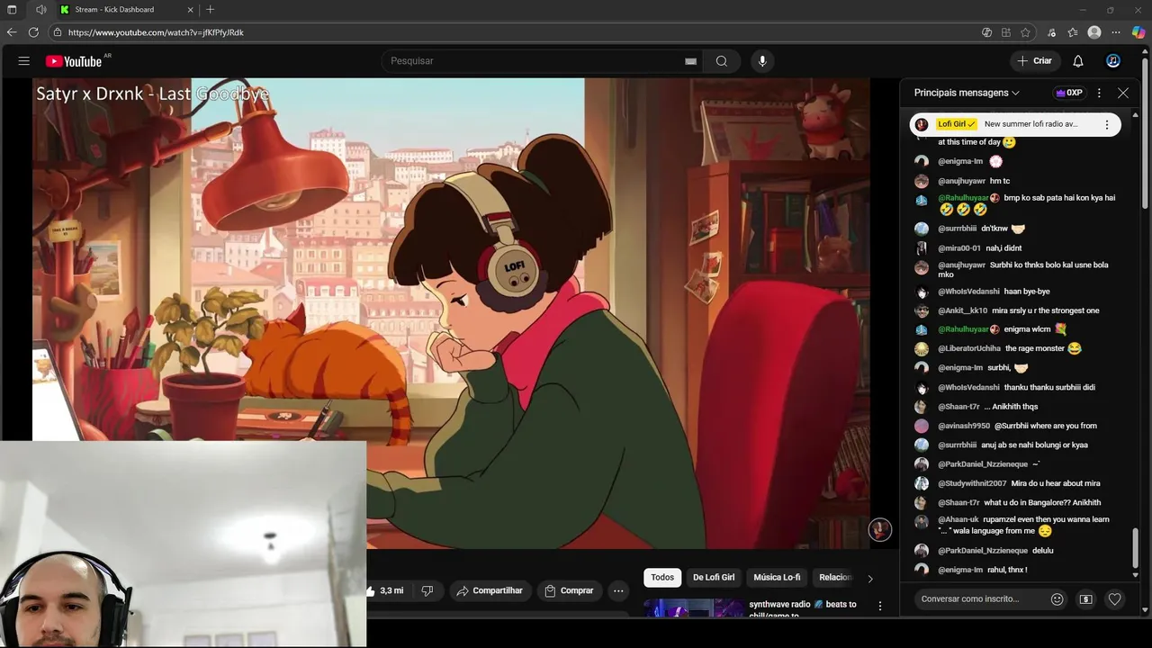Image resolution: width=1152 pixels, height=648 pixels.
Task: Click 'Satyr x Drxnk - Last Goodbye' overlay
Action: coord(152,94)
